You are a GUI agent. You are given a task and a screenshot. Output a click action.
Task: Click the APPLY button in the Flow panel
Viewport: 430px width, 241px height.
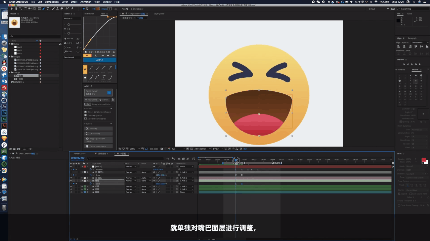(99, 60)
